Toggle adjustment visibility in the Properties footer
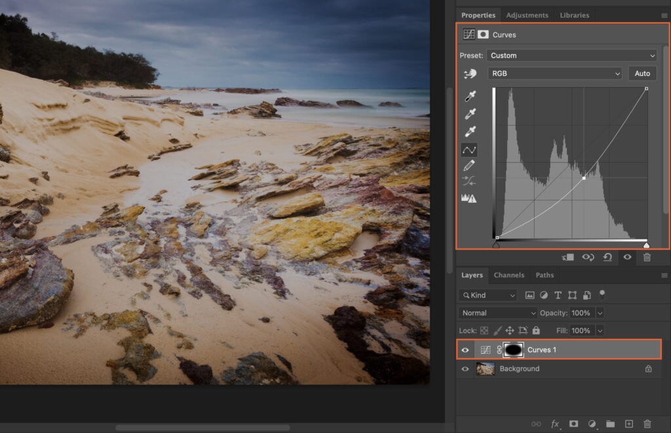The width and height of the screenshot is (671, 433). tap(627, 257)
